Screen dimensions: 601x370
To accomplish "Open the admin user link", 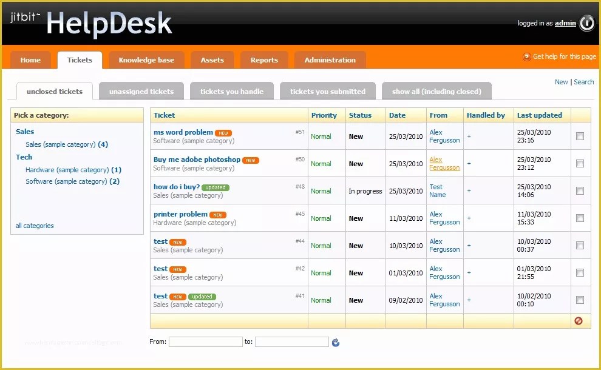I will [x=565, y=23].
